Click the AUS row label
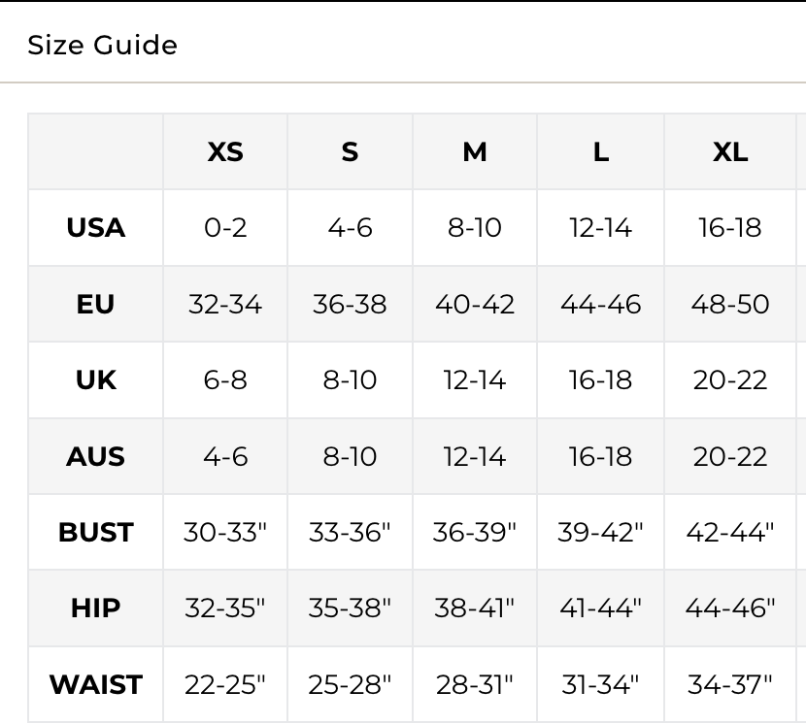 point(95,456)
